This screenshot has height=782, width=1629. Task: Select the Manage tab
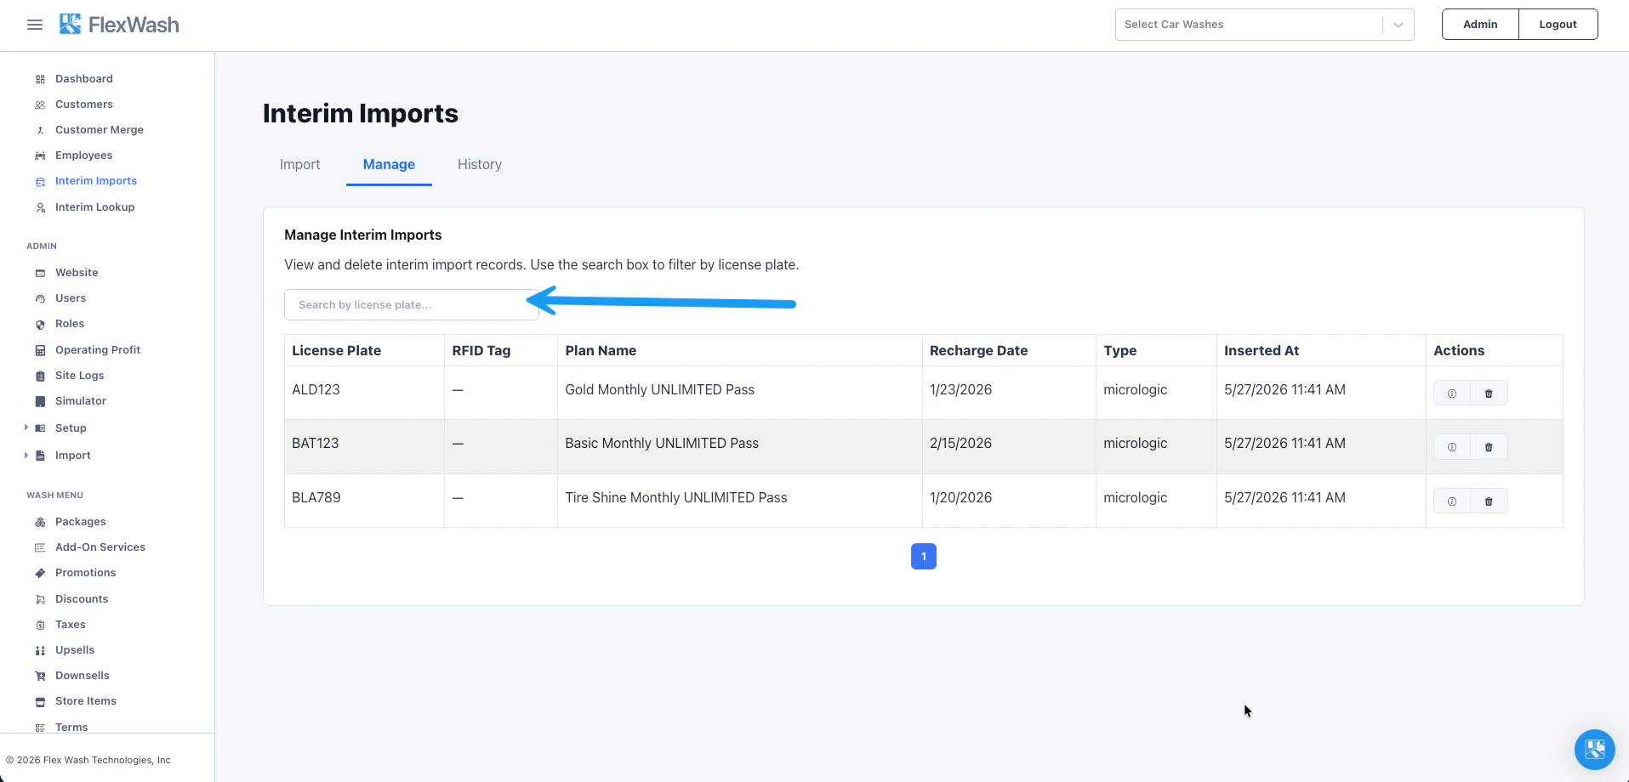(389, 164)
